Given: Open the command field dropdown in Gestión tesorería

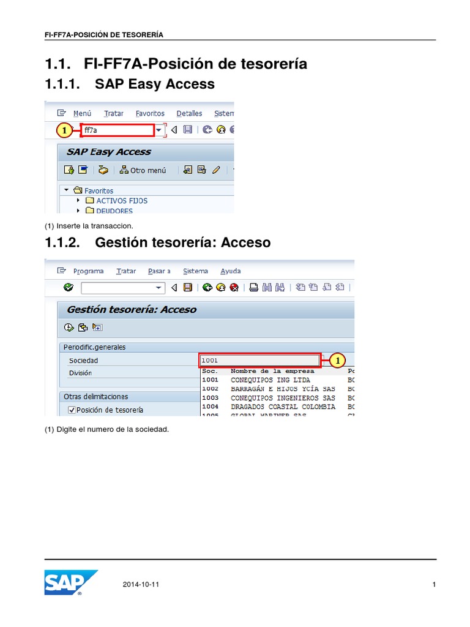Looking at the screenshot, I should click(x=159, y=288).
